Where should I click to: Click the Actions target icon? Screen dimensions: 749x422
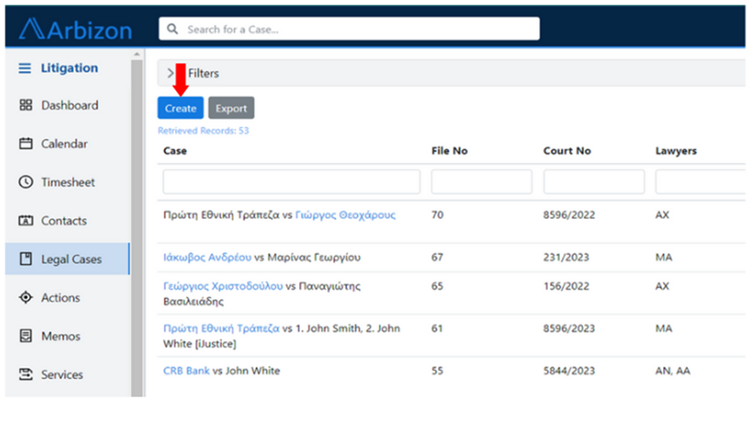tap(26, 298)
